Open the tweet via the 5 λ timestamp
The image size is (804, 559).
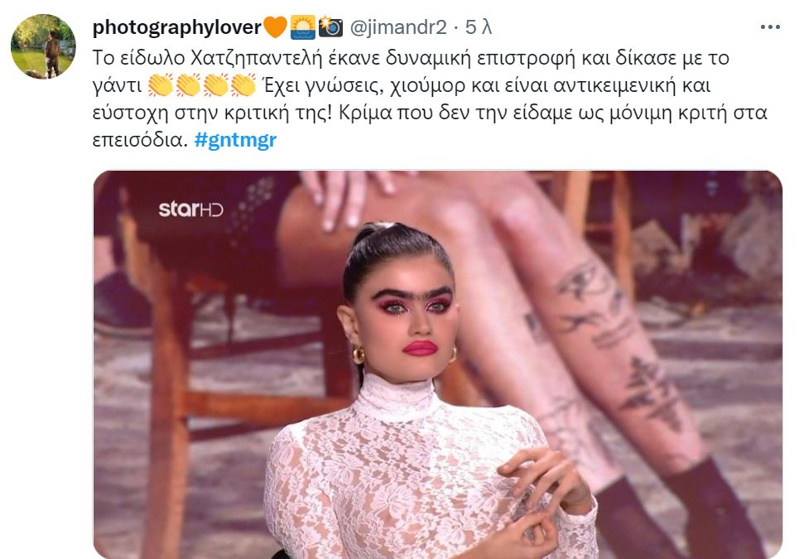pos(479,27)
